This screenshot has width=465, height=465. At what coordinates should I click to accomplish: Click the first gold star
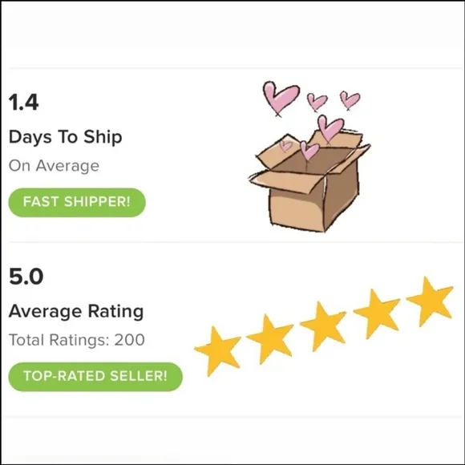(x=218, y=350)
